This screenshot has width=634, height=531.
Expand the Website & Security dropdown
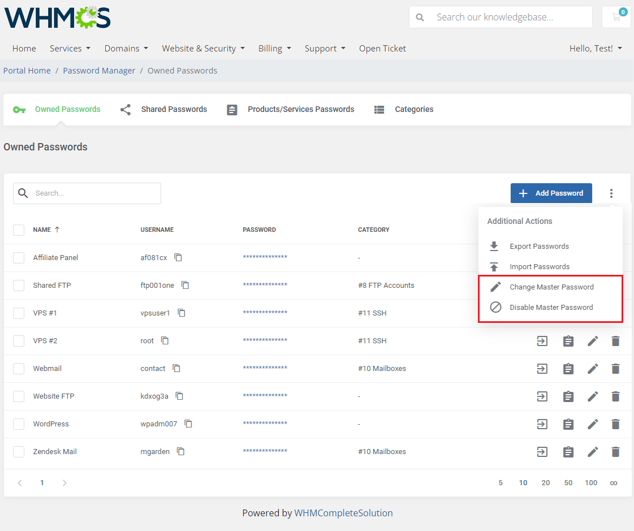tap(204, 49)
